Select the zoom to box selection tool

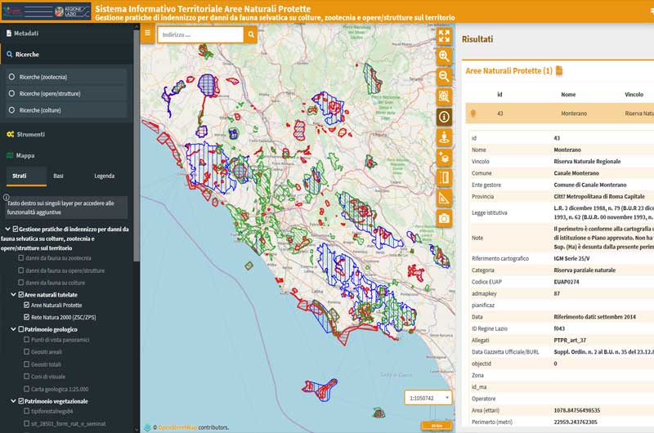pos(444,96)
